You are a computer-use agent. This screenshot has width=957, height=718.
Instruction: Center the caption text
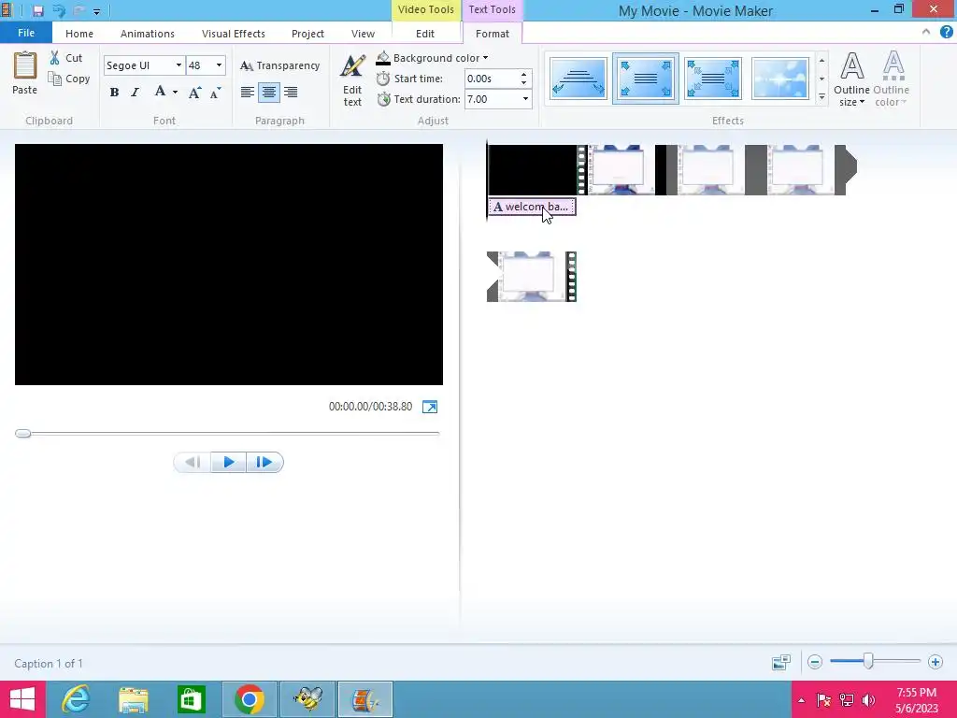[269, 93]
